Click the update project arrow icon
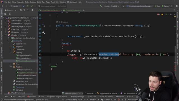179x101 pixels. [x=23, y=6]
